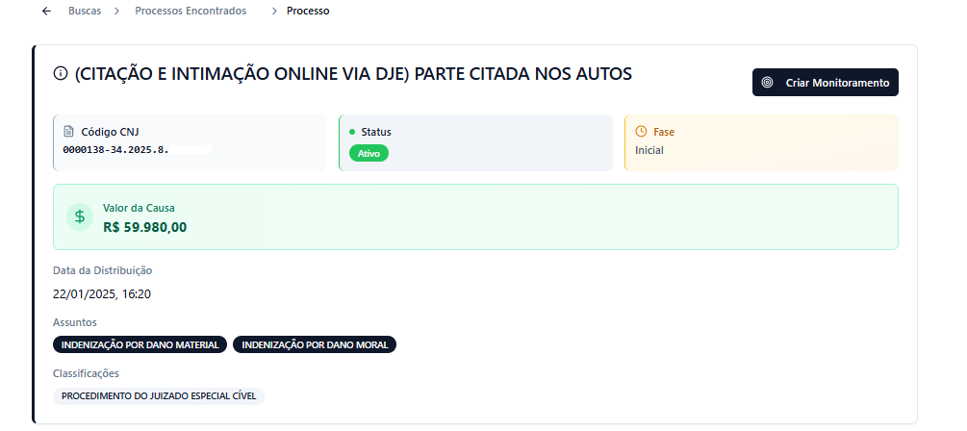Select the INDENIZAÇÃO POR DANO MORAL tag
The height and width of the screenshot is (431, 967).
pos(315,344)
